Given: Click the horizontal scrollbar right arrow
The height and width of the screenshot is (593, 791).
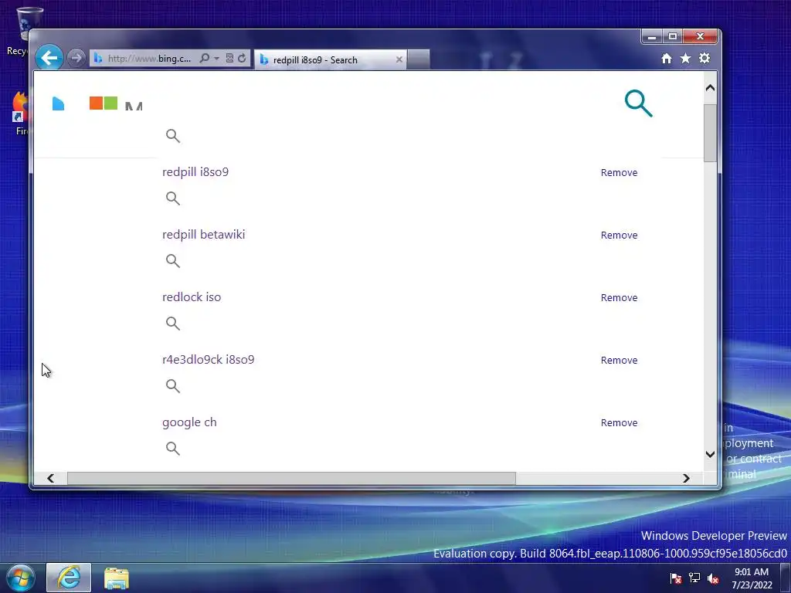Looking at the screenshot, I should pos(686,478).
